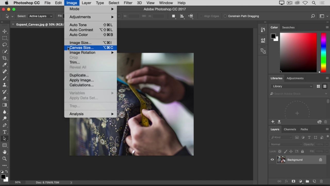Select the Eyedropper tool

tap(5, 65)
